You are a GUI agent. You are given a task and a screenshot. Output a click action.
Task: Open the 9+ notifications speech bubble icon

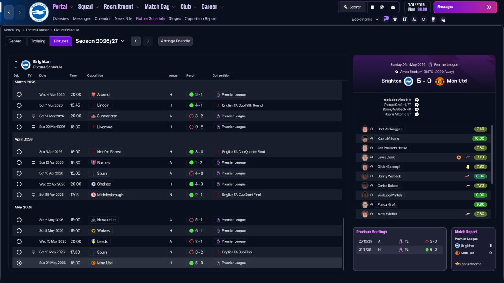[x=386, y=18]
